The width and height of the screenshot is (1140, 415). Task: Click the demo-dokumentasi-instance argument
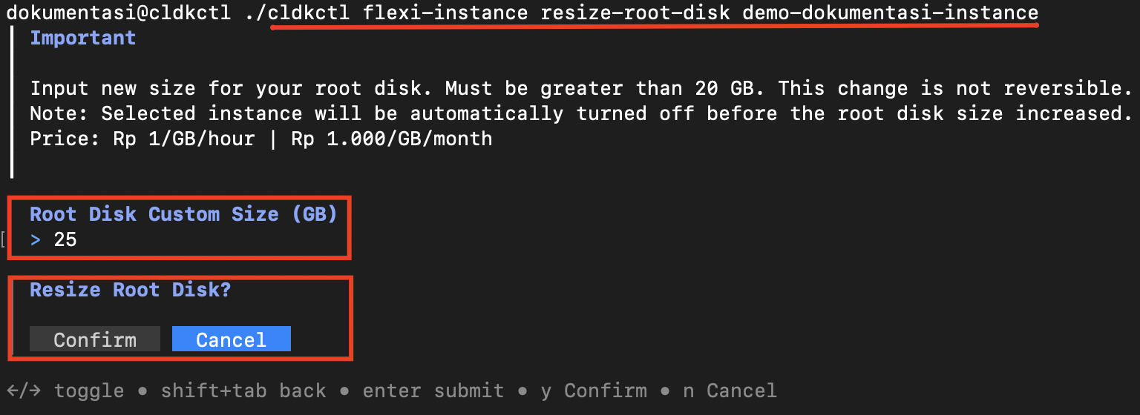890,13
